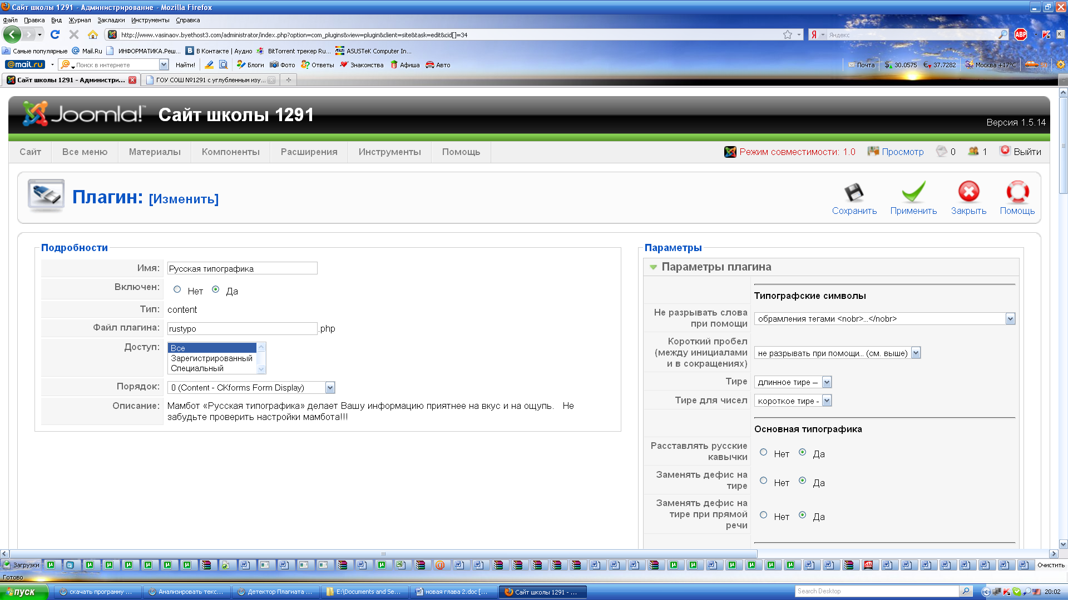Click the Имя plugin name field
The image size is (1068, 600).
pos(242,268)
